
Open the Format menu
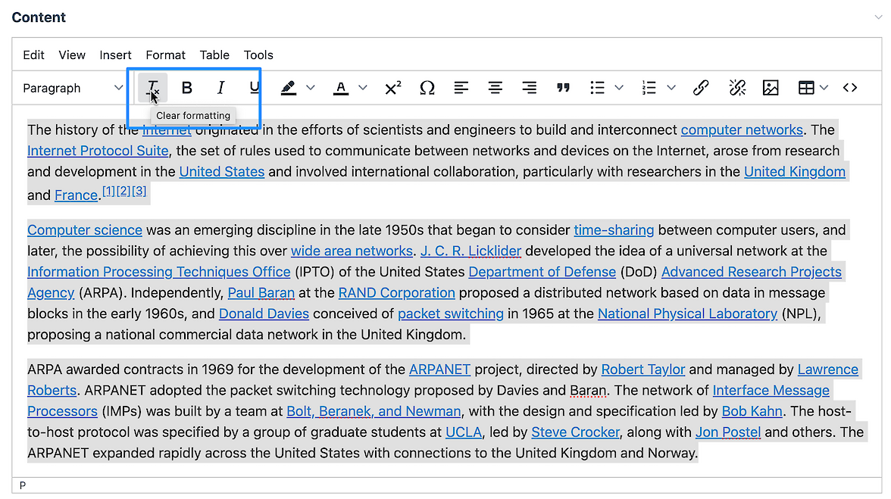click(165, 55)
